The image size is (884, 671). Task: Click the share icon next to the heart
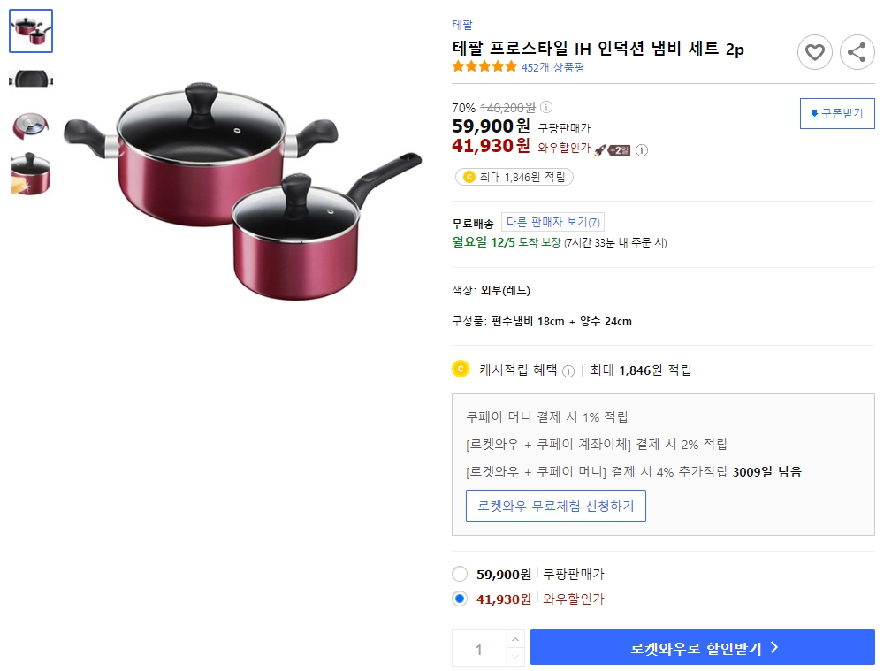[x=857, y=52]
